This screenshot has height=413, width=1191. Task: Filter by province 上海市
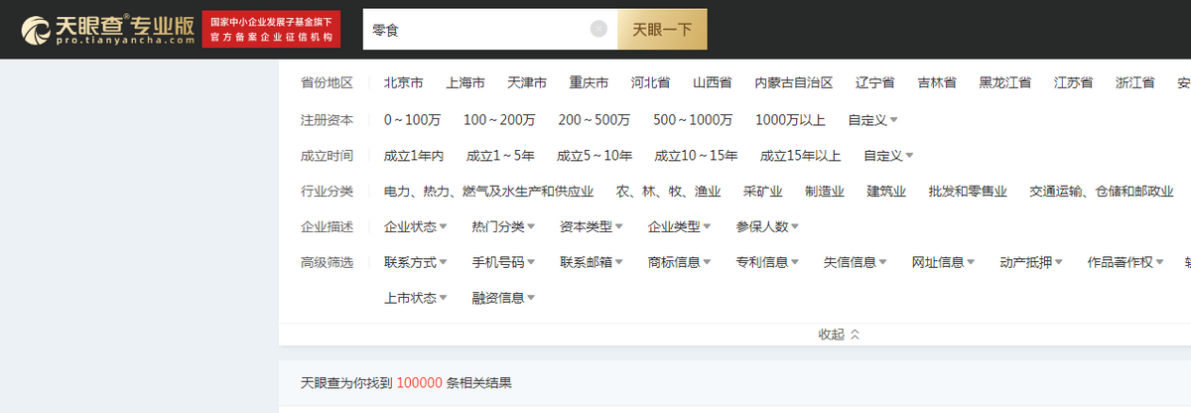click(465, 83)
